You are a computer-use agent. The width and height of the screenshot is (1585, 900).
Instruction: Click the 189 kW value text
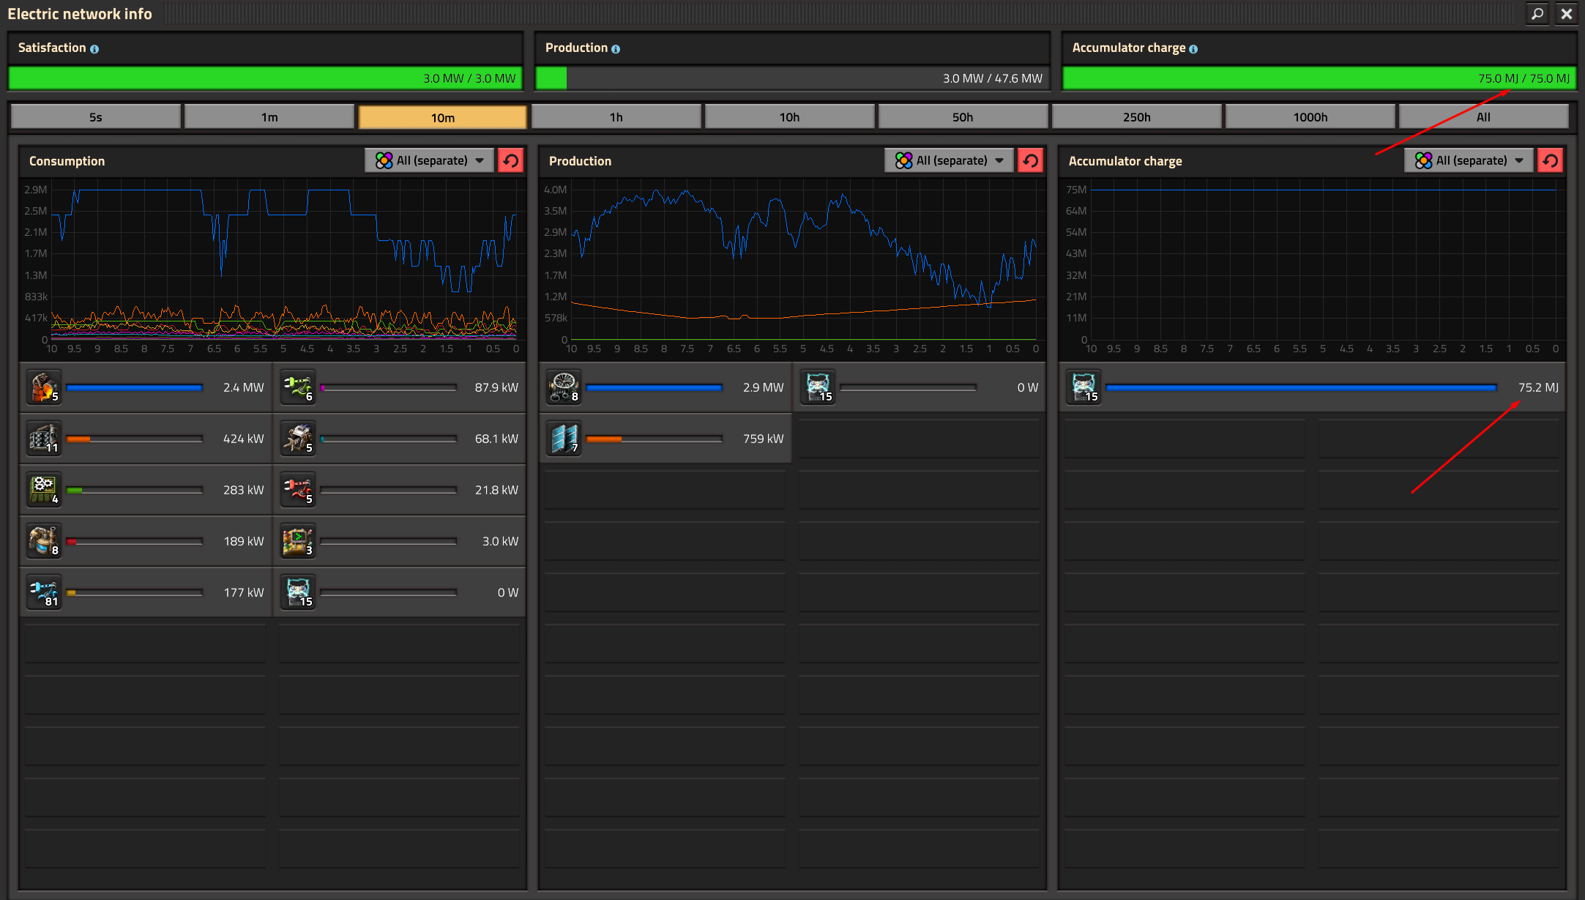click(x=244, y=541)
